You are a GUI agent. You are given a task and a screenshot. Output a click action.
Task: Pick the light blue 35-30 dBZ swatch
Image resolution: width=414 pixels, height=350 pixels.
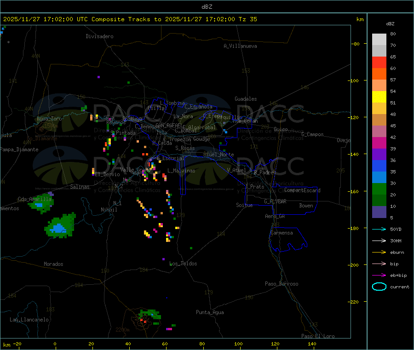pos(379,178)
